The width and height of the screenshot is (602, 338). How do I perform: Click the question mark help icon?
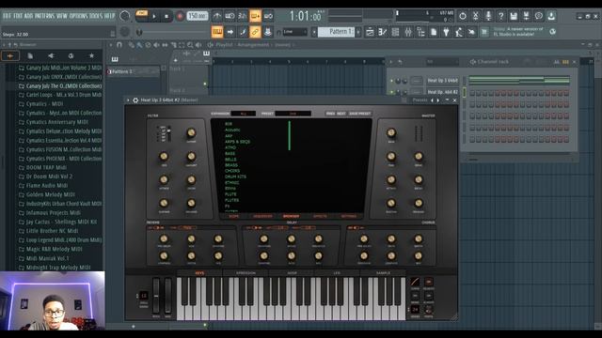tap(501, 16)
